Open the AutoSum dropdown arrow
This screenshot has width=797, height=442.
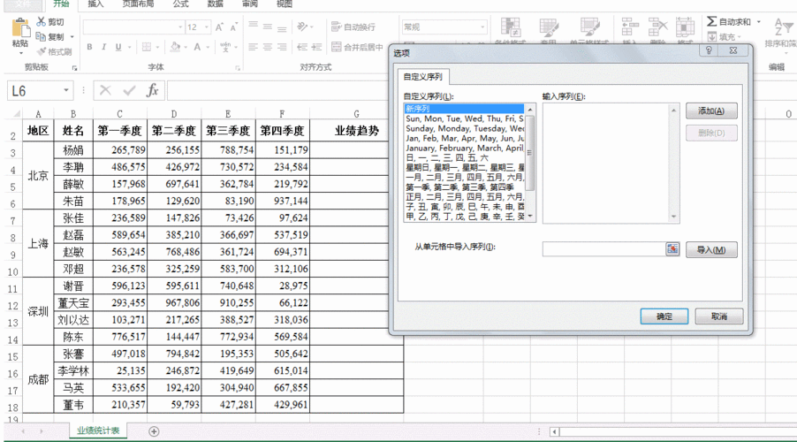pyautogui.click(x=758, y=21)
